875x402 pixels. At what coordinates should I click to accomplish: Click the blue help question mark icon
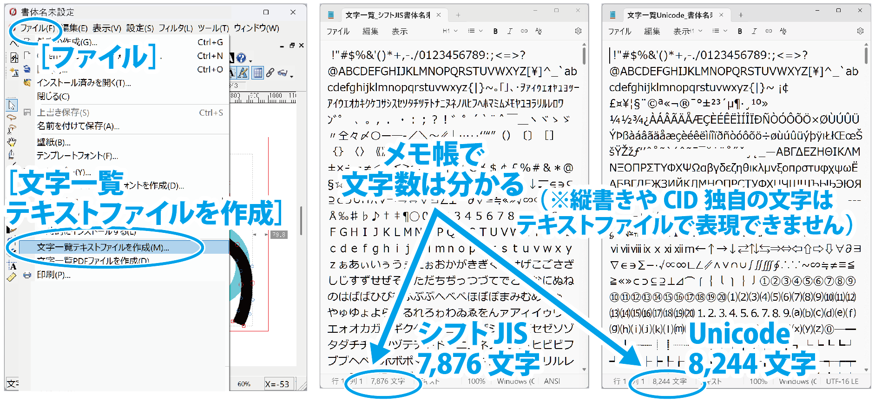pos(241,58)
